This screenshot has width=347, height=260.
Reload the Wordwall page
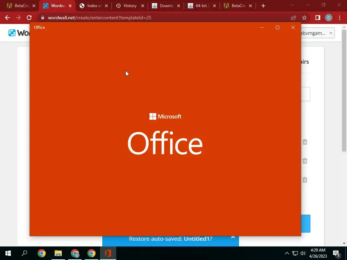pyautogui.click(x=29, y=18)
